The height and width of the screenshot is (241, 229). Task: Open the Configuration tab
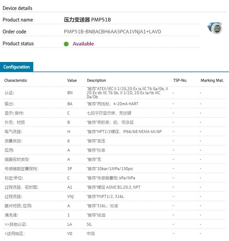pyautogui.click(x=16, y=67)
